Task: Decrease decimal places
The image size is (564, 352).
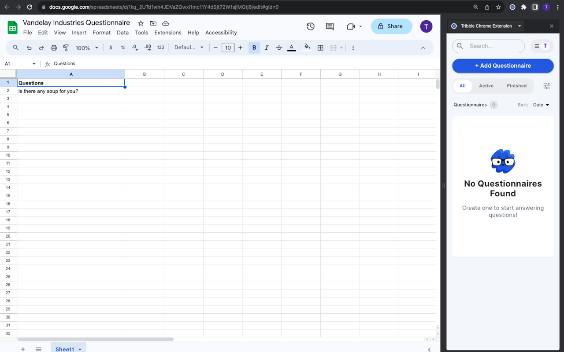Action: (135, 48)
